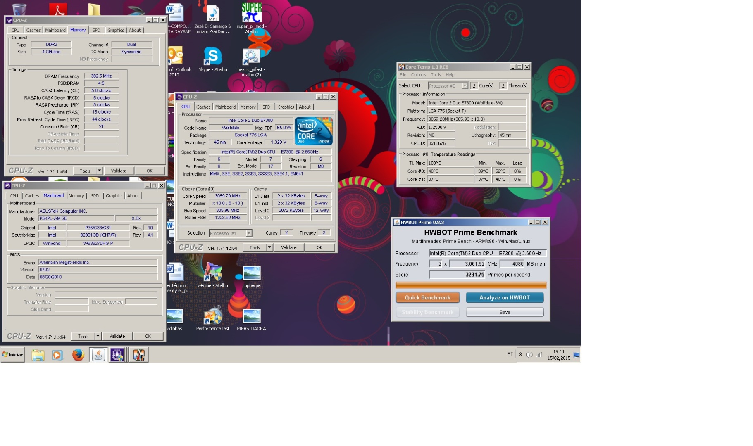This screenshot has height=446, width=753.
Task: Expand Tools dropdown arrow in Memory window
Action: 99,171
